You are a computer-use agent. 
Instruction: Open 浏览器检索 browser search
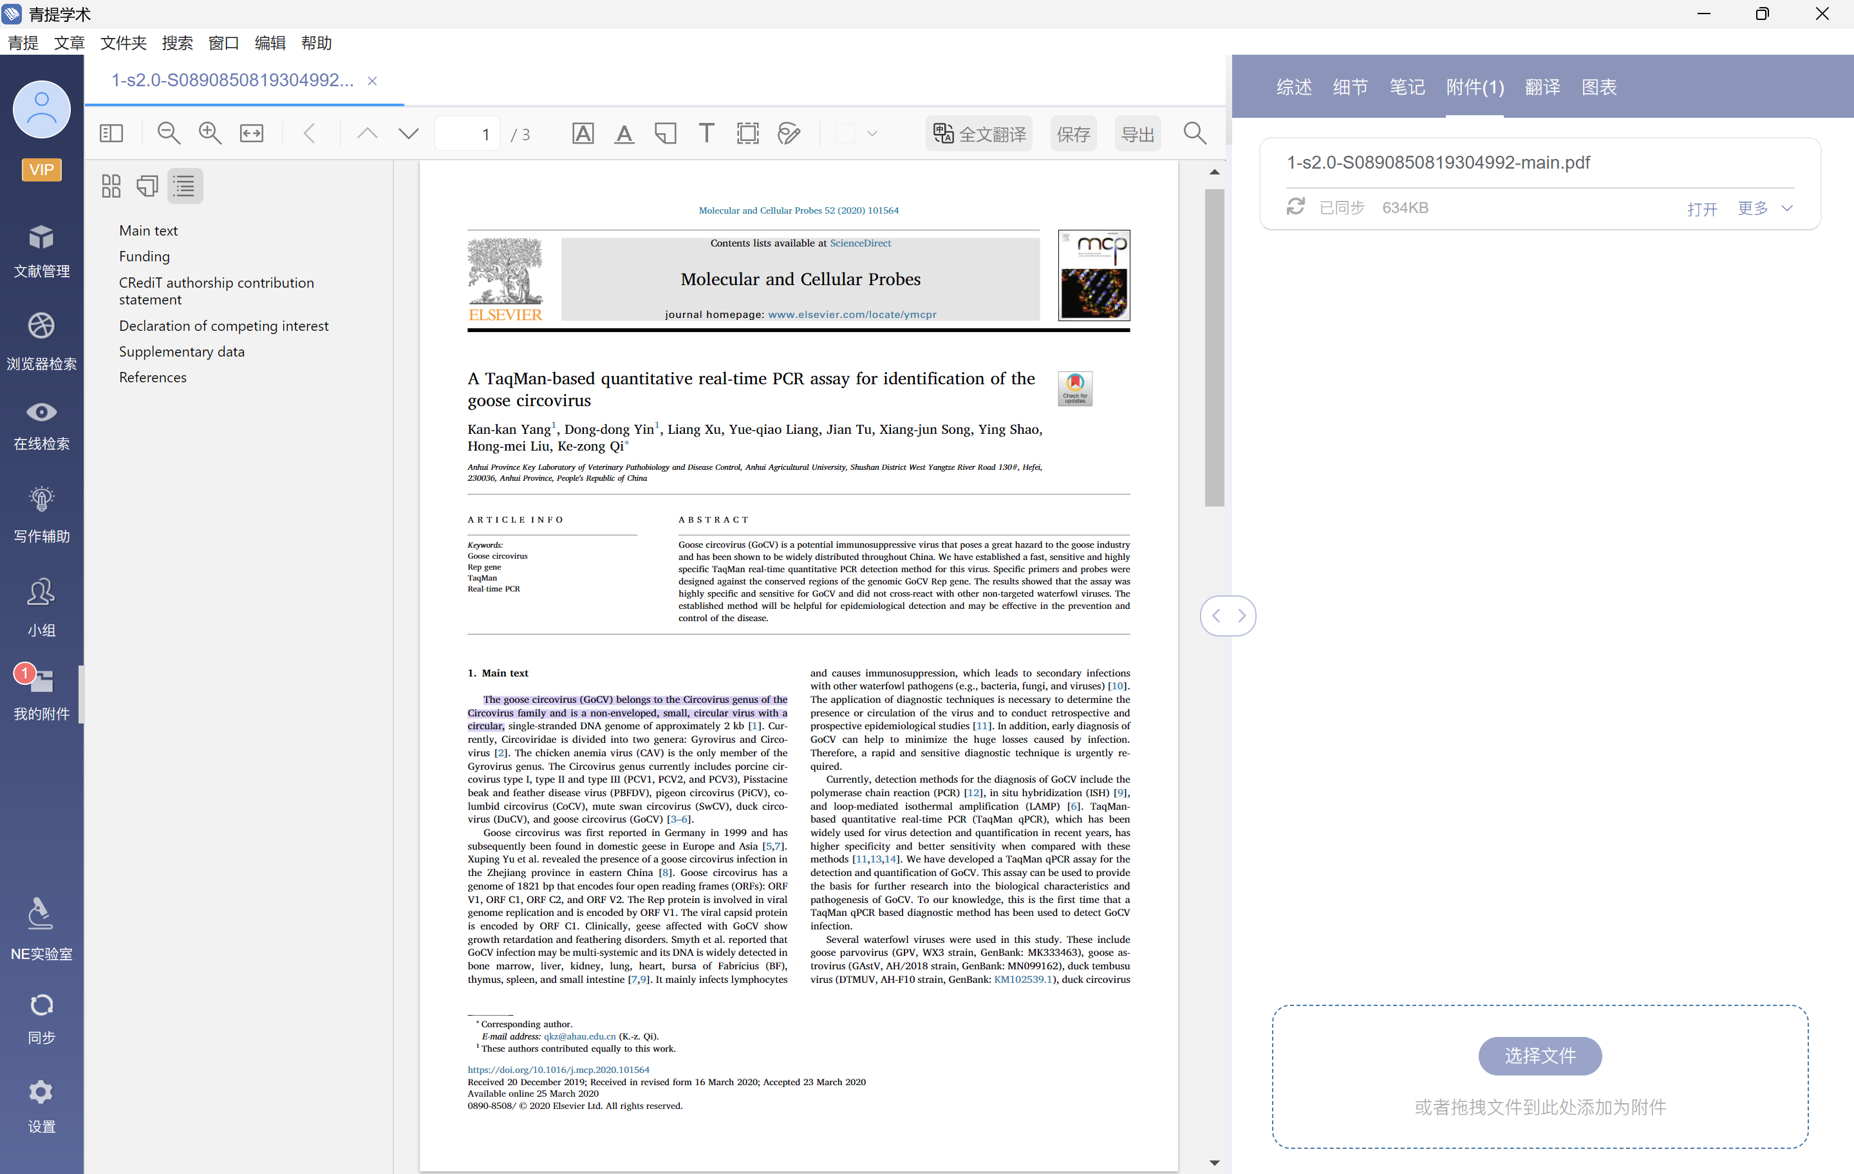42,342
